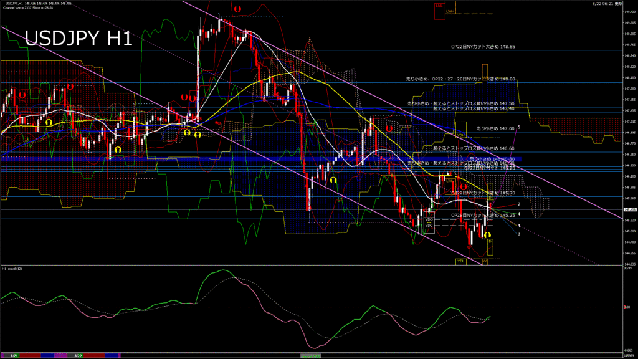The image size is (638, 359).
Task: Select the YDH marker box
Action: (460, 130)
